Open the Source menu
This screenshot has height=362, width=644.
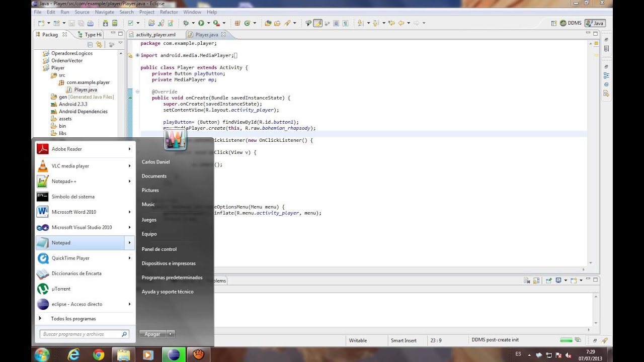[x=82, y=12]
